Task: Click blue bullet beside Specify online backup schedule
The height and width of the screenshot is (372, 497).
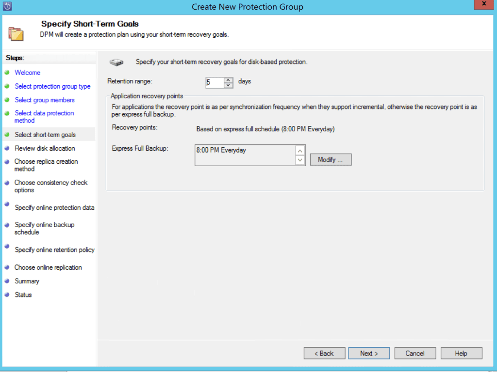Action: point(7,225)
